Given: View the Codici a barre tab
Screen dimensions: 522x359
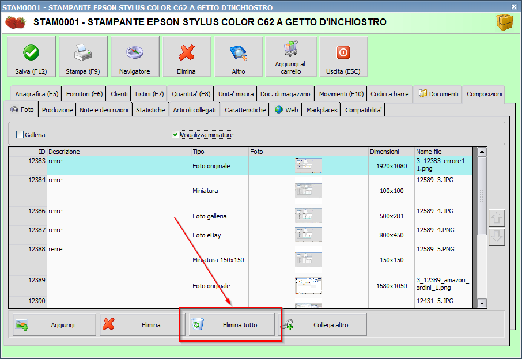Looking at the screenshot, I should pyautogui.click(x=389, y=94).
